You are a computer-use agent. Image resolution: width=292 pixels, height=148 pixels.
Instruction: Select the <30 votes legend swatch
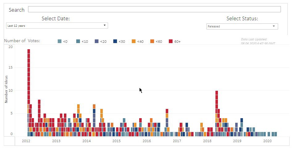point(115,41)
